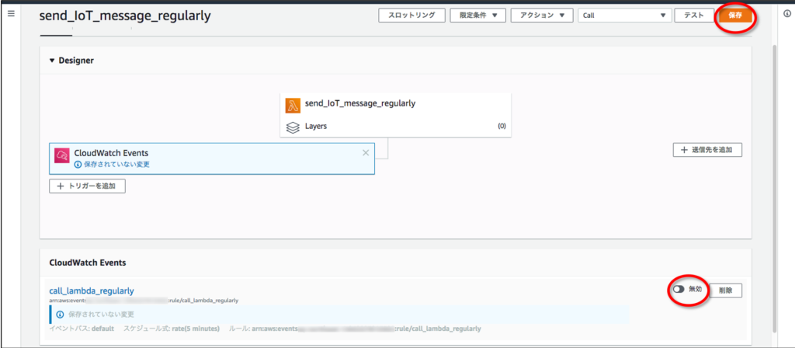Image resolution: width=795 pixels, height=348 pixels.
Task: Open the call_lambda_regularly rule link
Action: click(91, 291)
